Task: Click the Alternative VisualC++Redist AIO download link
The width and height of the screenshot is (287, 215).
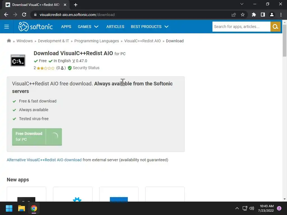Action: 44,160
